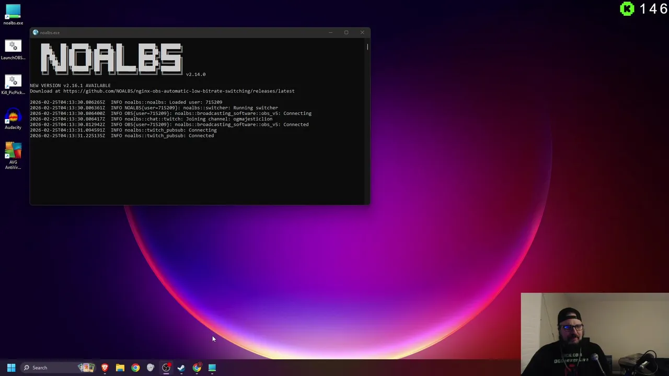Screen dimensions: 669x376
Task: Switch to OBS Studio in the taskbar
Action: 166,368
